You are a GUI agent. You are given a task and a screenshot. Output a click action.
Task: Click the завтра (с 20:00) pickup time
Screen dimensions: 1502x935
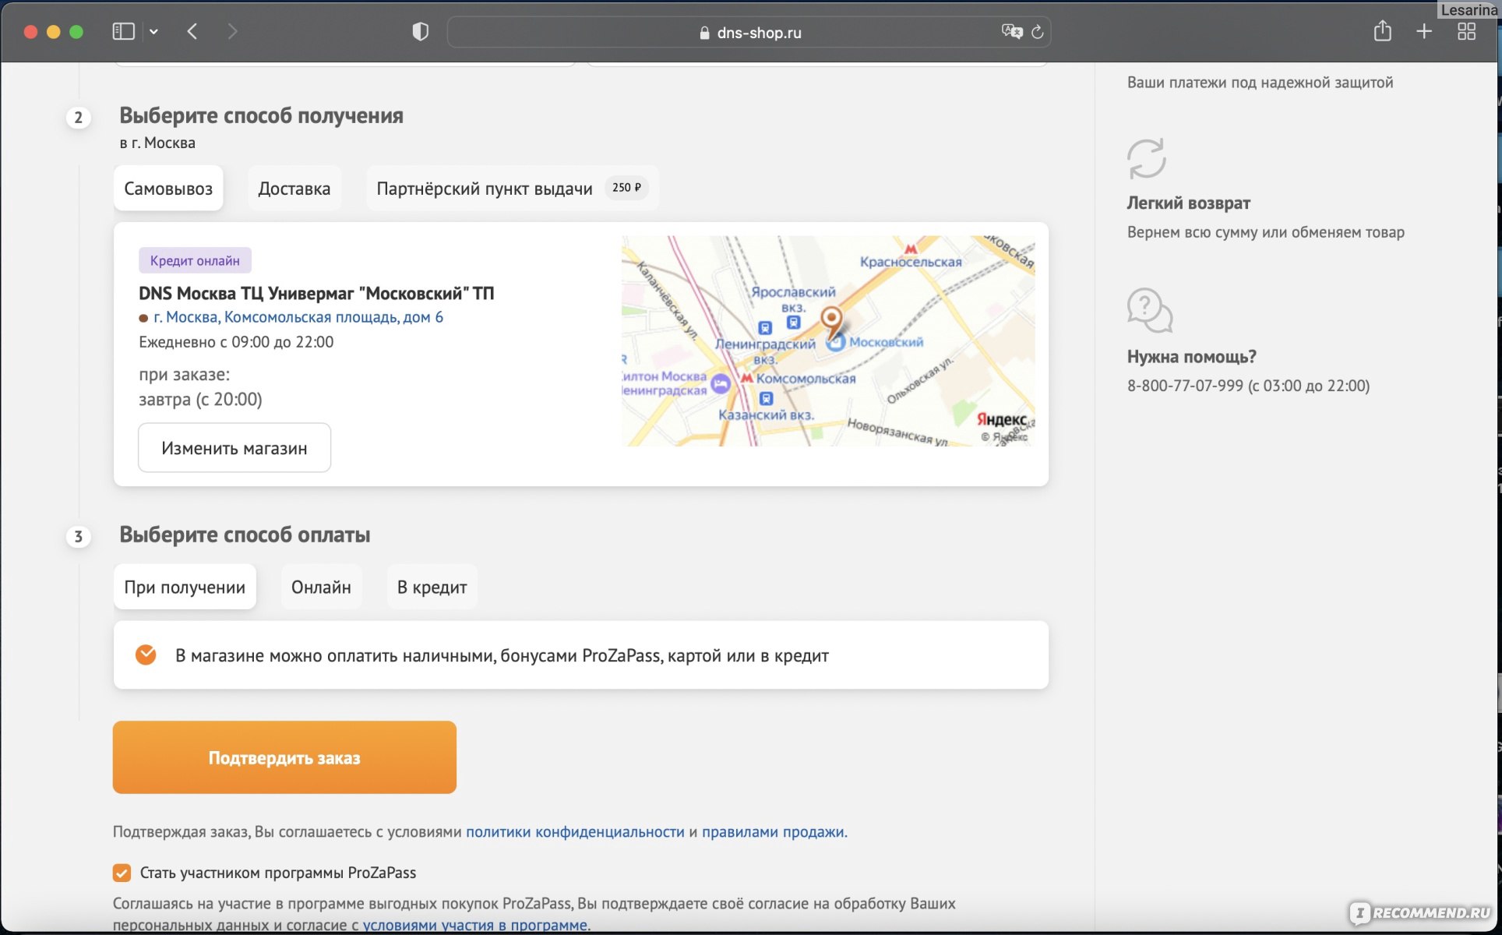(x=200, y=400)
